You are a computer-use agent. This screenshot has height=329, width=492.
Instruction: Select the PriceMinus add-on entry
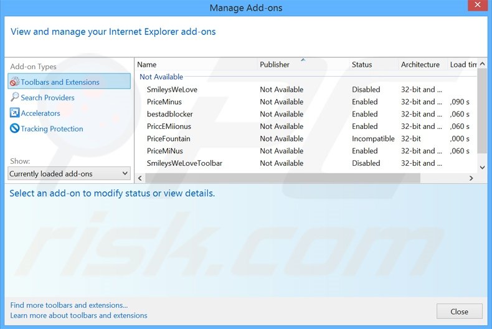coord(164,102)
